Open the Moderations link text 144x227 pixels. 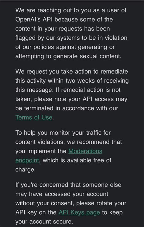(85, 151)
